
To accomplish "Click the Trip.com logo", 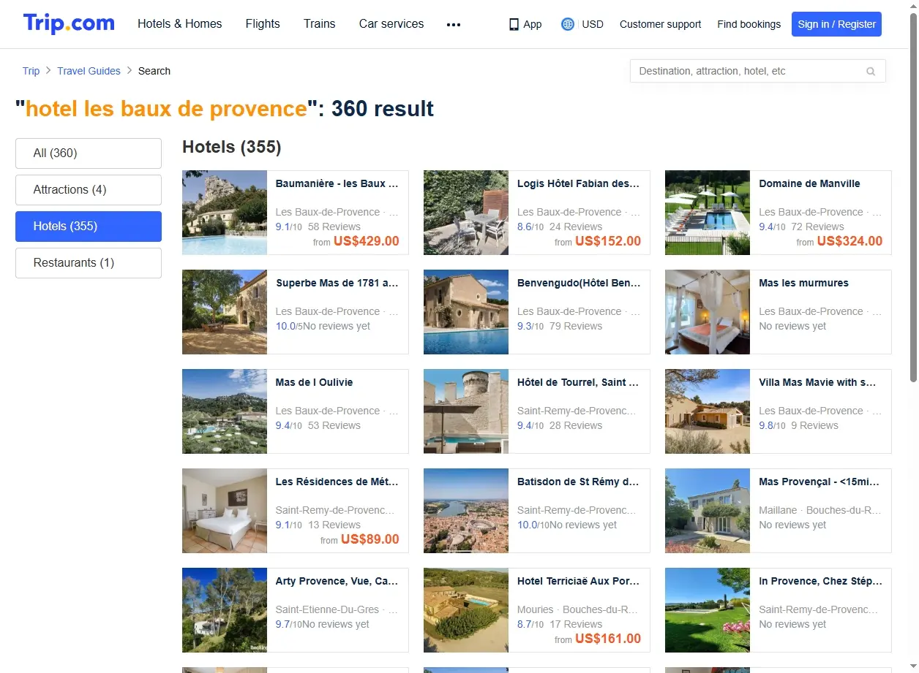I will point(69,23).
